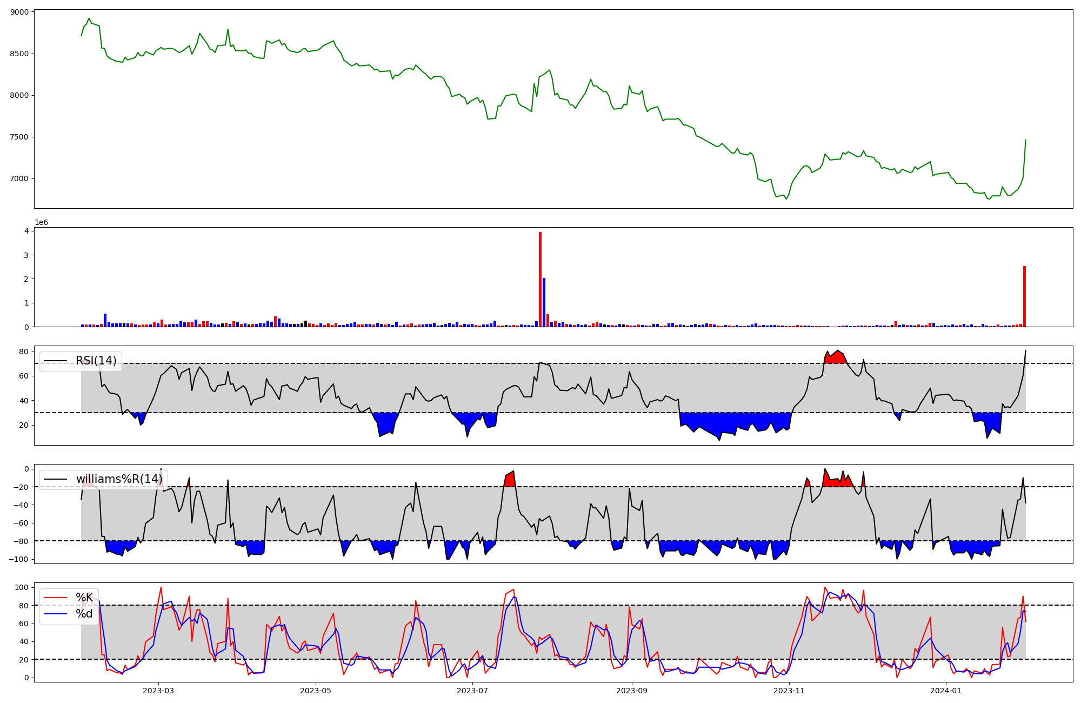1081x703 pixels.
Task: Click the blue %d legend line sample
Action: (56, 614)
